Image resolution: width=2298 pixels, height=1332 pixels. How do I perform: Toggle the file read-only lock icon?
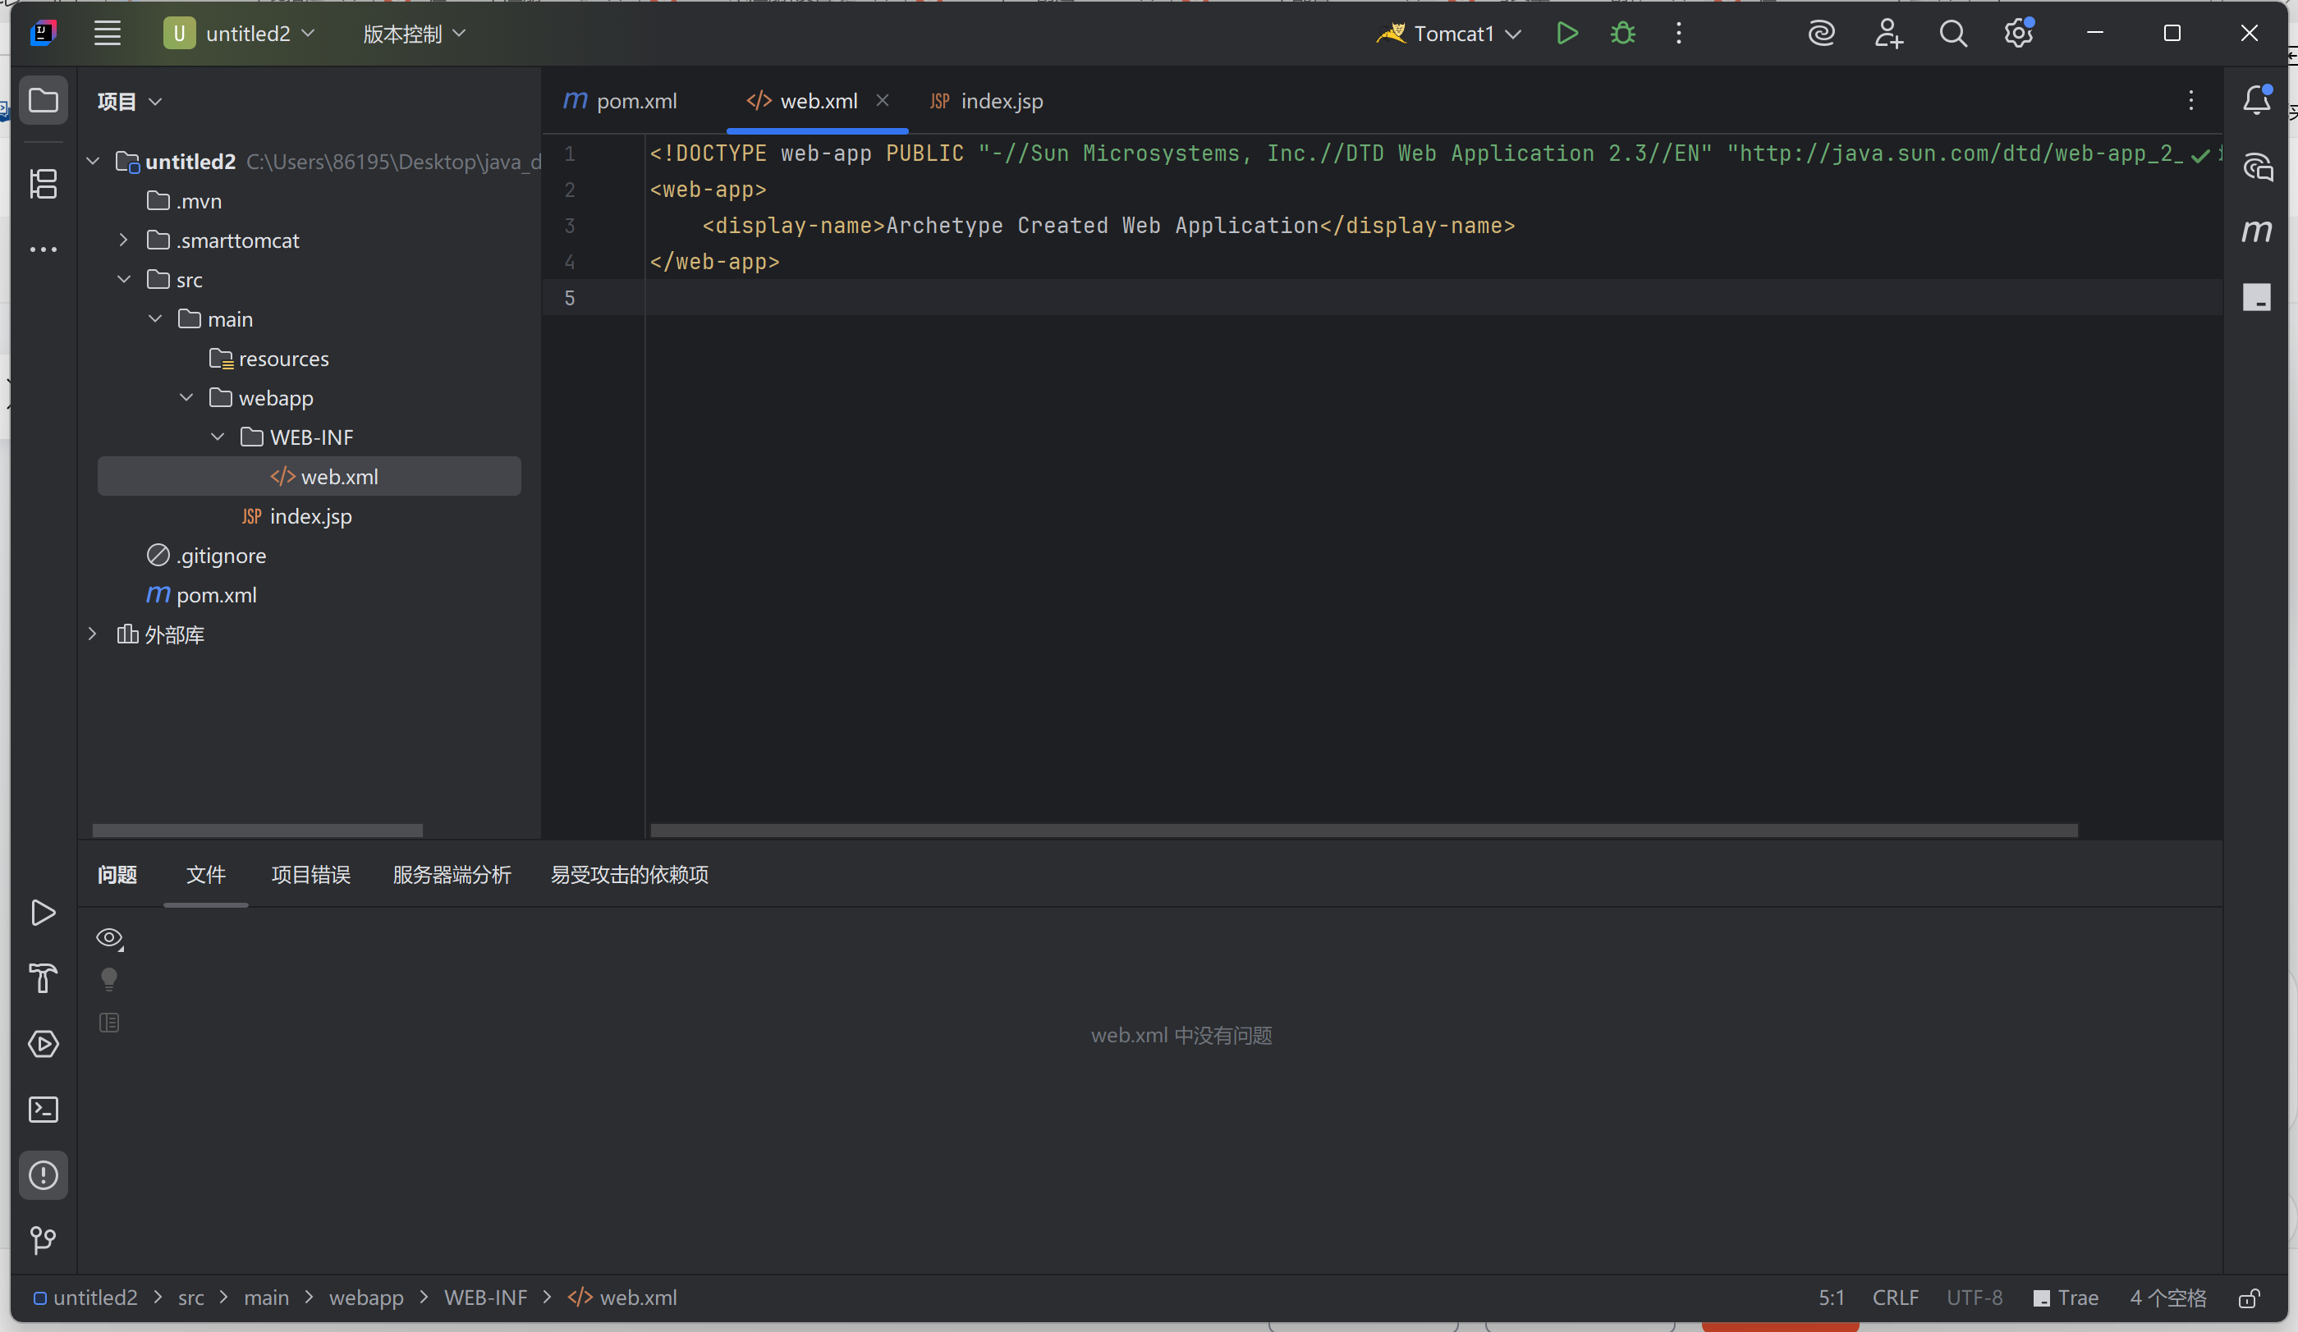[2250, 1298]
